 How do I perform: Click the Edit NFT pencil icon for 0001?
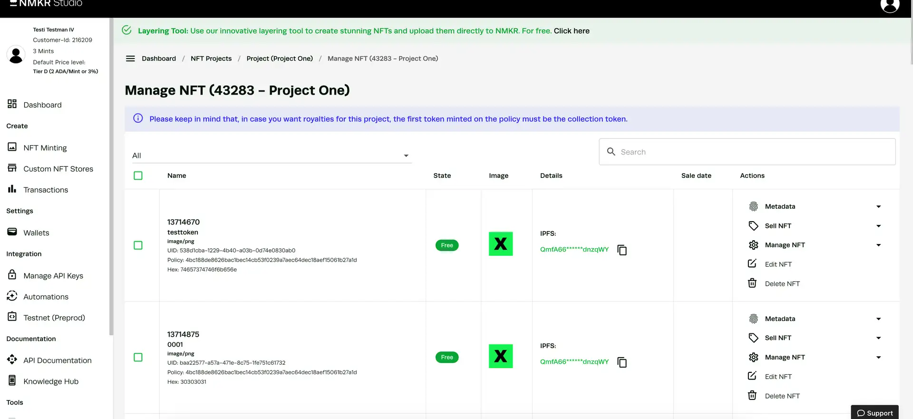(x=752, y=376)
